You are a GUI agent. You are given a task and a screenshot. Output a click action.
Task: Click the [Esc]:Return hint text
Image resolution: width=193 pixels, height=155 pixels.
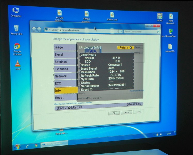[69, 108]
